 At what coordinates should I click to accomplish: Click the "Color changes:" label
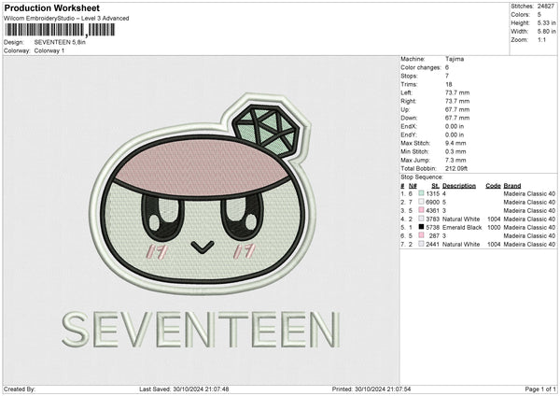pyautogui.click(x=421, y=67)
